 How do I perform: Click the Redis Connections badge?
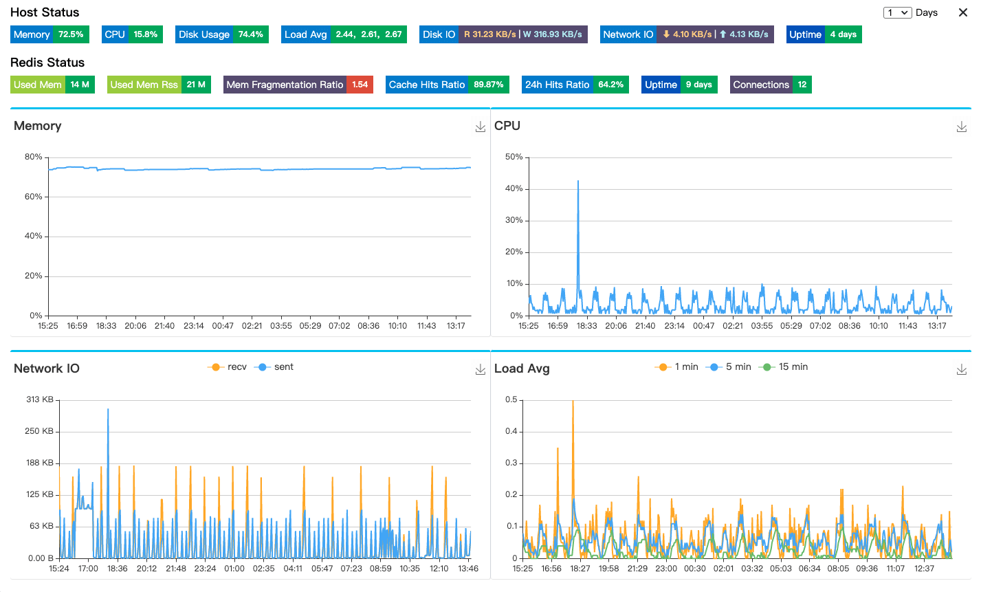(x=771, y=85)
